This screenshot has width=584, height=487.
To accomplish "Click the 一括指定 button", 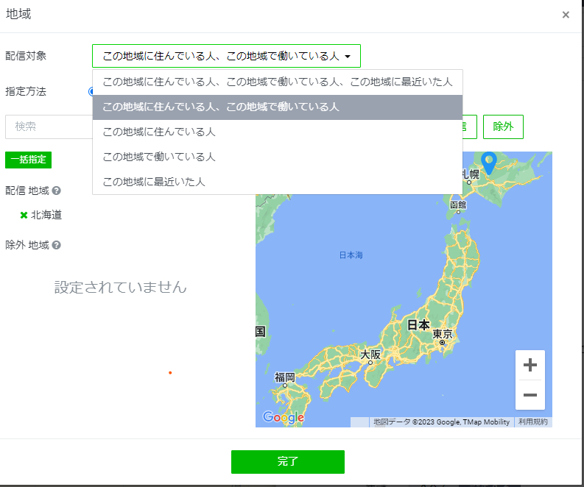I will [x=28, y=160].
